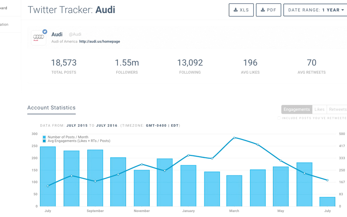Open the audi.us/homepage link
This screenshot has height=217, width=347.
[x=99, y=42]
